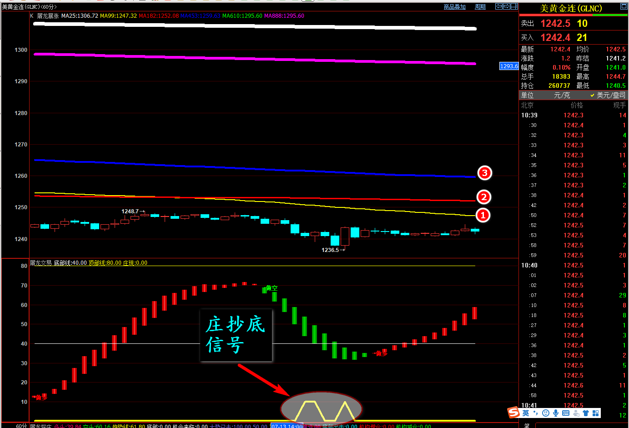Viewport: 629px width, 428px height.
Task: Click the 屠龙交易 indicator name label
Action: [x=41, y=263]
